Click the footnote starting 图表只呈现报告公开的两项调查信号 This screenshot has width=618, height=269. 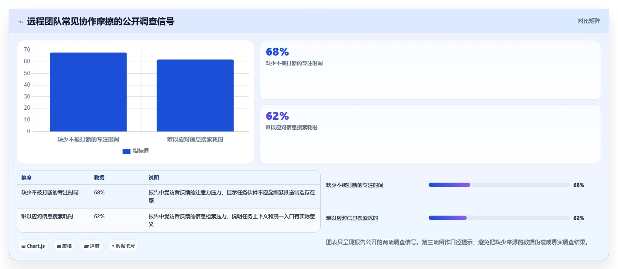[x=458, y=242]
